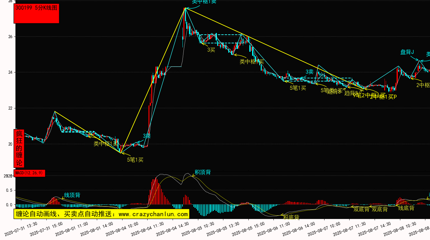Select the 2中枢1买P signal label

point(384,97)
